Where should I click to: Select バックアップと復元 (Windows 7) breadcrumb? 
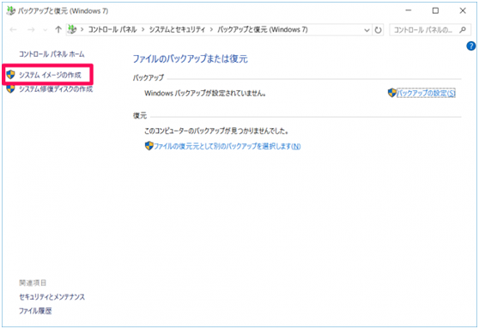pyautogui.click(x=263, y=30)
